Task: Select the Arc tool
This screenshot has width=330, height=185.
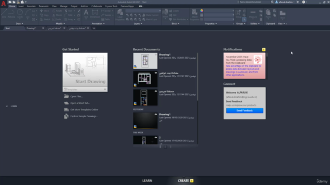Action: [x=28, y=14]
